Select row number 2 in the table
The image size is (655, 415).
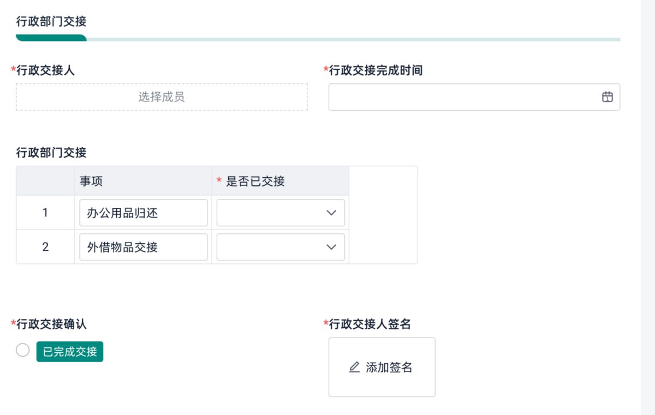click(45, 247)
